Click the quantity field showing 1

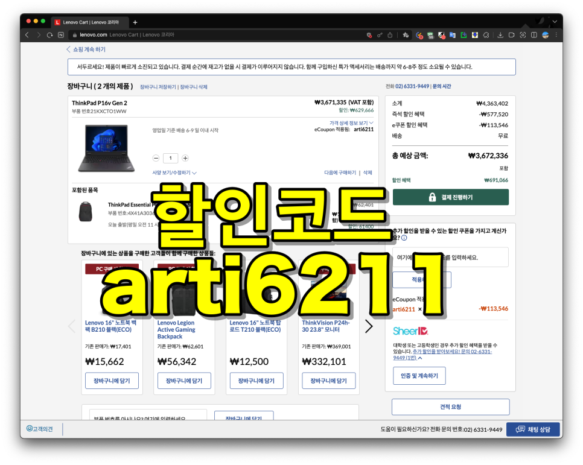(x=171, y=159)
